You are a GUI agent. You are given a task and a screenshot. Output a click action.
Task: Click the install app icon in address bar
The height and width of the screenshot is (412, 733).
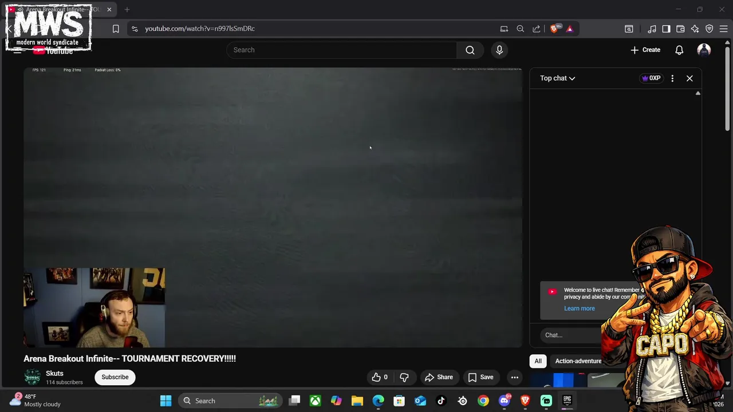(504, 29)
